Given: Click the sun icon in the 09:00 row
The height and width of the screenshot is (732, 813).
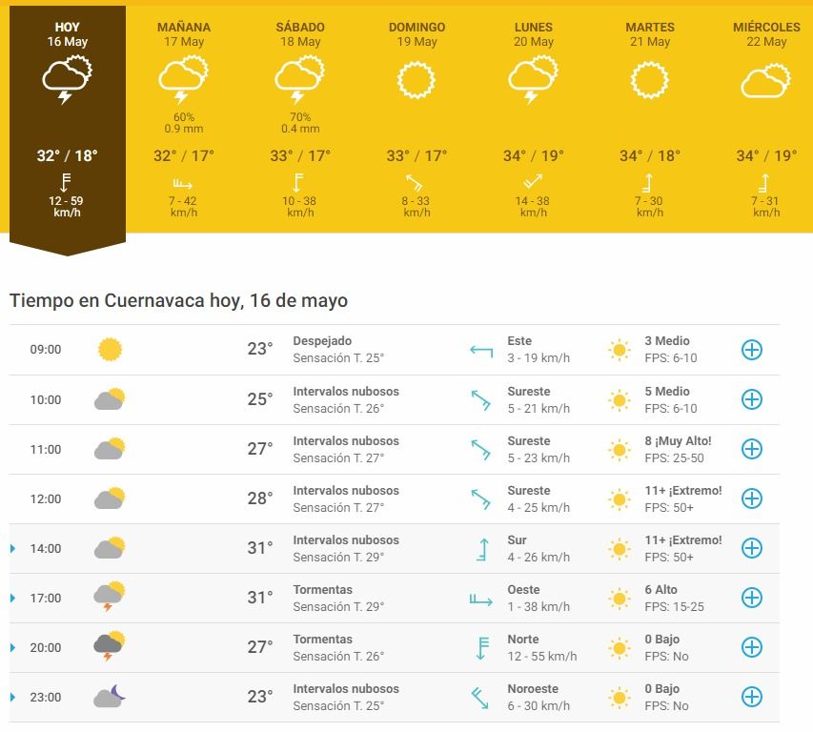Looking at the screenshot, I should 111,350.
